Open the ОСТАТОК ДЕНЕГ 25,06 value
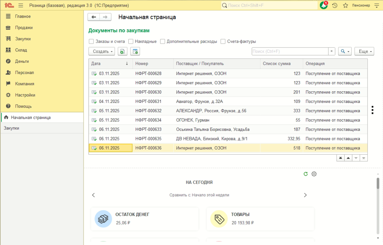The height and width of the screenshot is (245, 383). (x=123, y=223)
